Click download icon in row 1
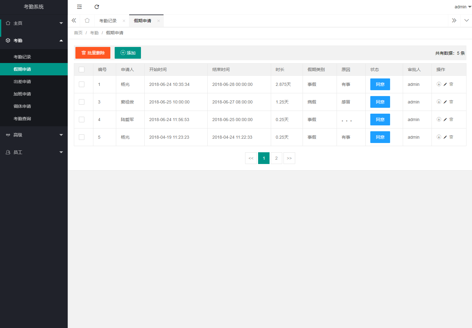 439,84
